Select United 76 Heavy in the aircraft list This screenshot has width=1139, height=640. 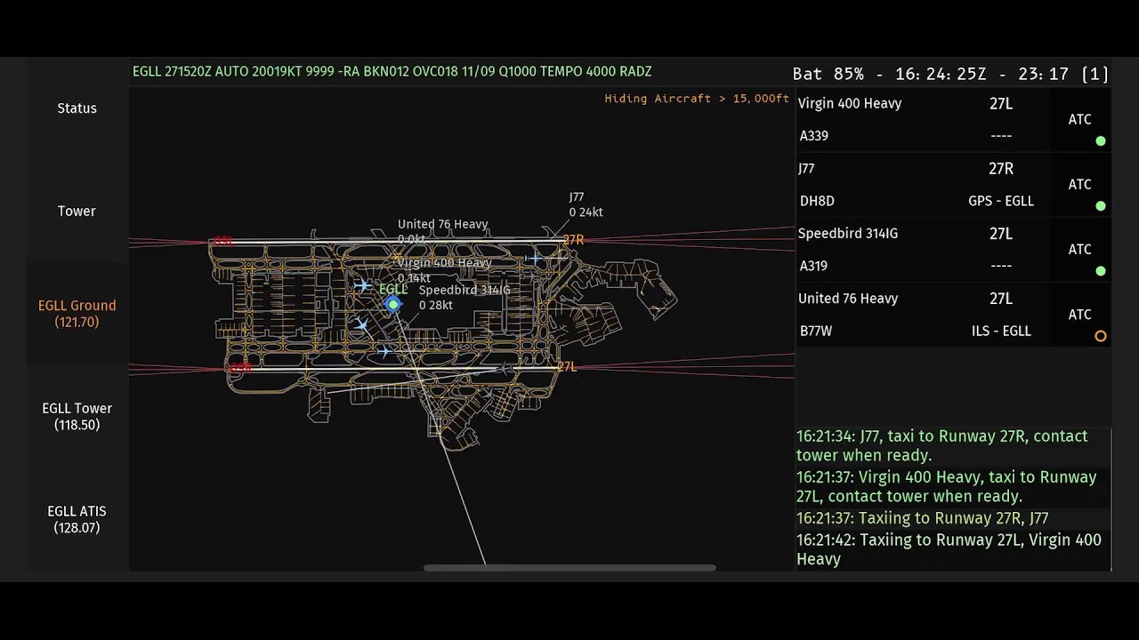848,299
